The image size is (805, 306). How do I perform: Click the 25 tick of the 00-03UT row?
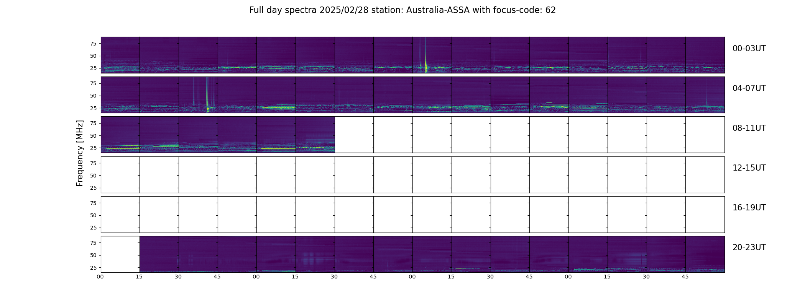tap(93, 68)
